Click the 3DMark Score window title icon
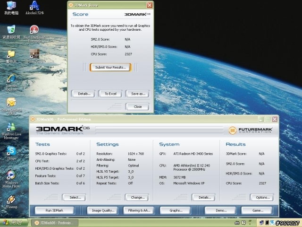The height and width of the screenshot is (227, 302). pos(71,5)
